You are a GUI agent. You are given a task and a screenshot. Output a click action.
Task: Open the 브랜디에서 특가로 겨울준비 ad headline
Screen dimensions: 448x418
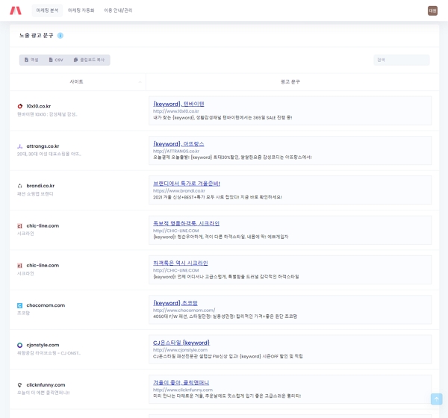pos(187,184)
